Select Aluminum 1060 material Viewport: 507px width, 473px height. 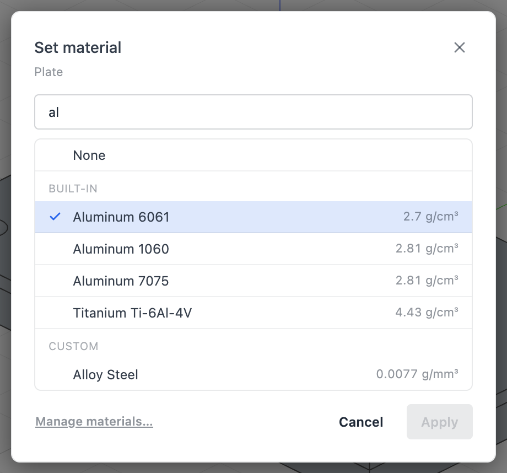[x=253, y=249]
